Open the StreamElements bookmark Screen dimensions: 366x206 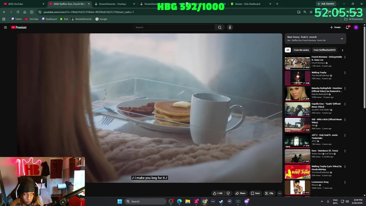(81, 19)
